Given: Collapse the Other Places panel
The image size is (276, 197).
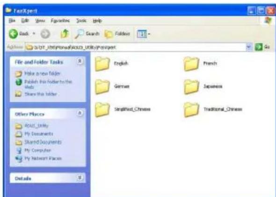Looking at the screenshot, I should click(80, 113).
